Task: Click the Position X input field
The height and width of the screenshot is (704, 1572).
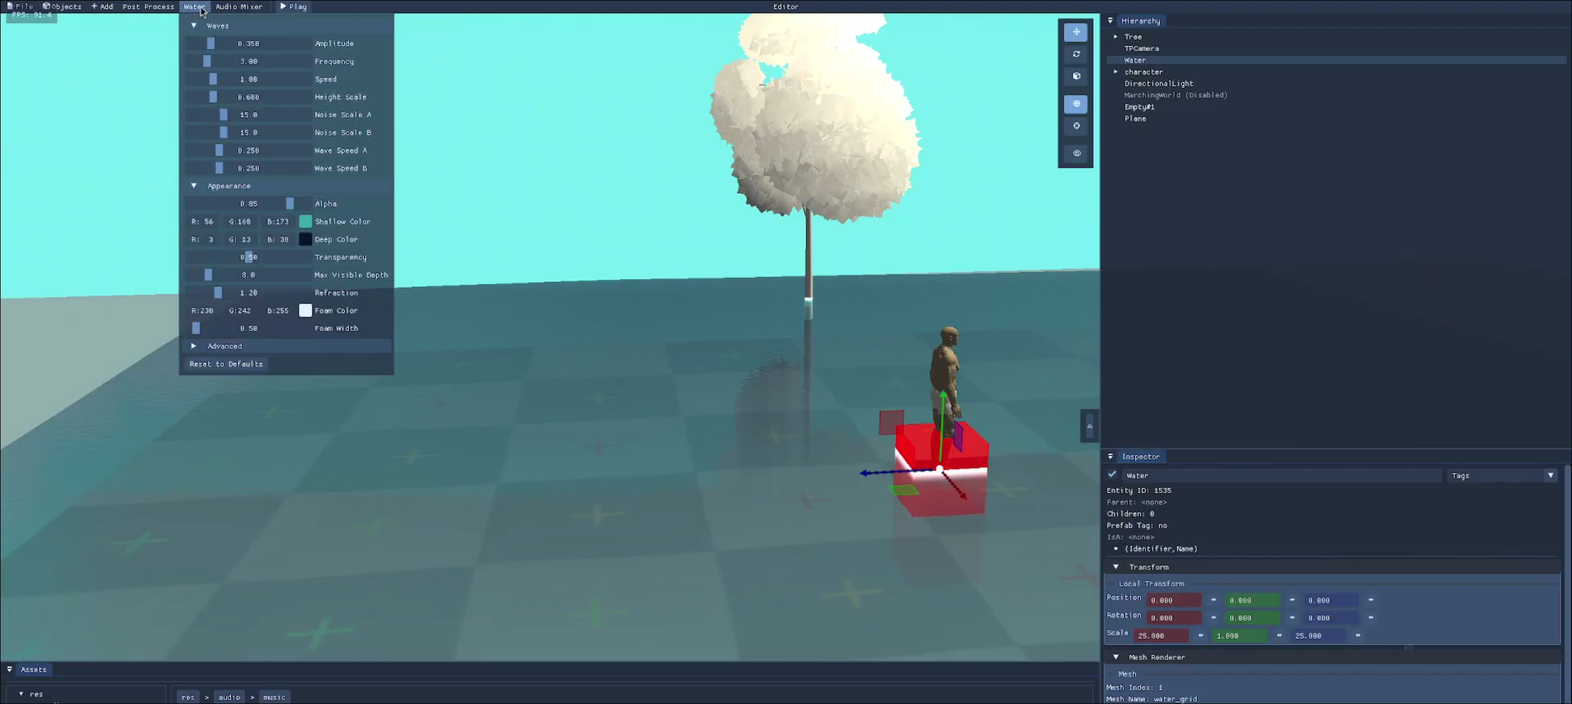Action: [1173, 600]
